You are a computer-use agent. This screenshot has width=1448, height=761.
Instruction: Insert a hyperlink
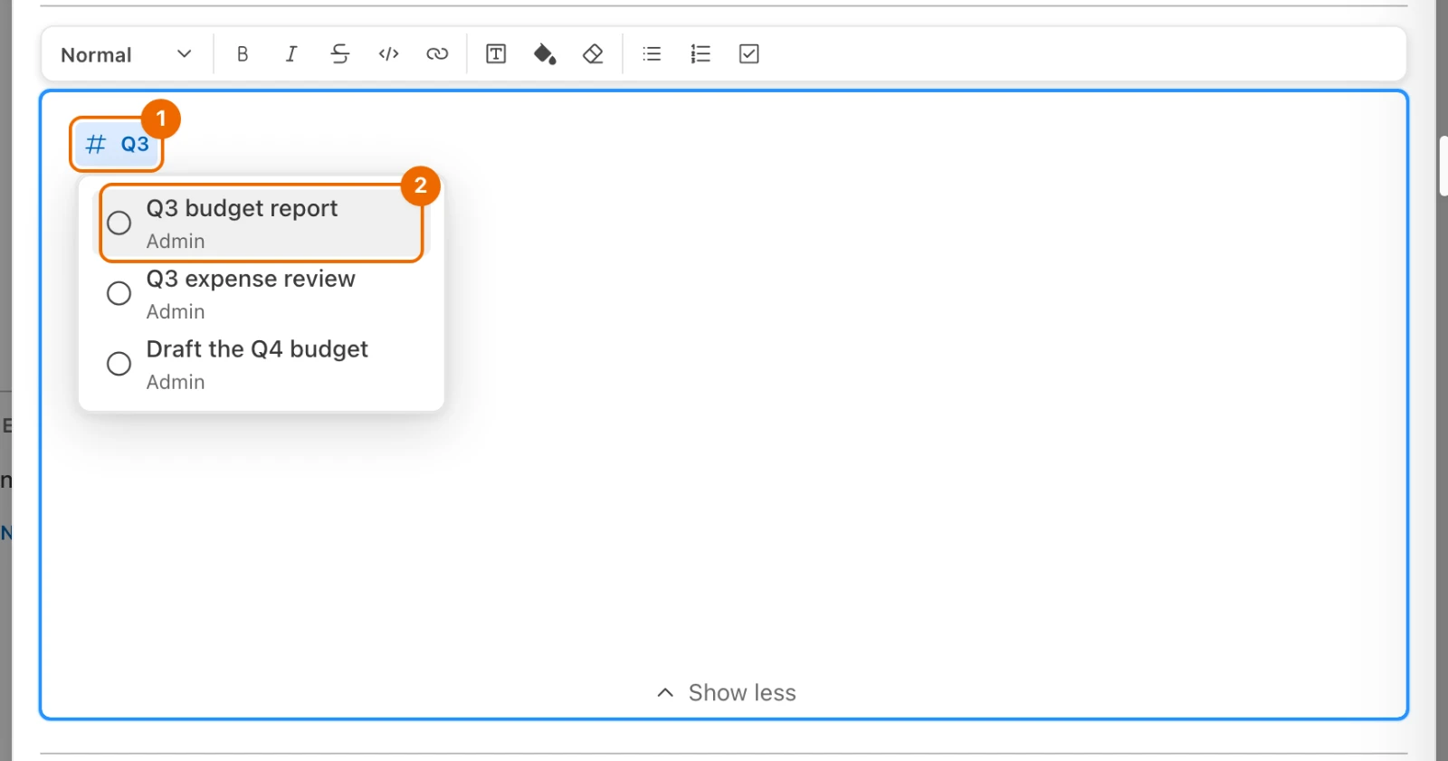tap(437, 54)
